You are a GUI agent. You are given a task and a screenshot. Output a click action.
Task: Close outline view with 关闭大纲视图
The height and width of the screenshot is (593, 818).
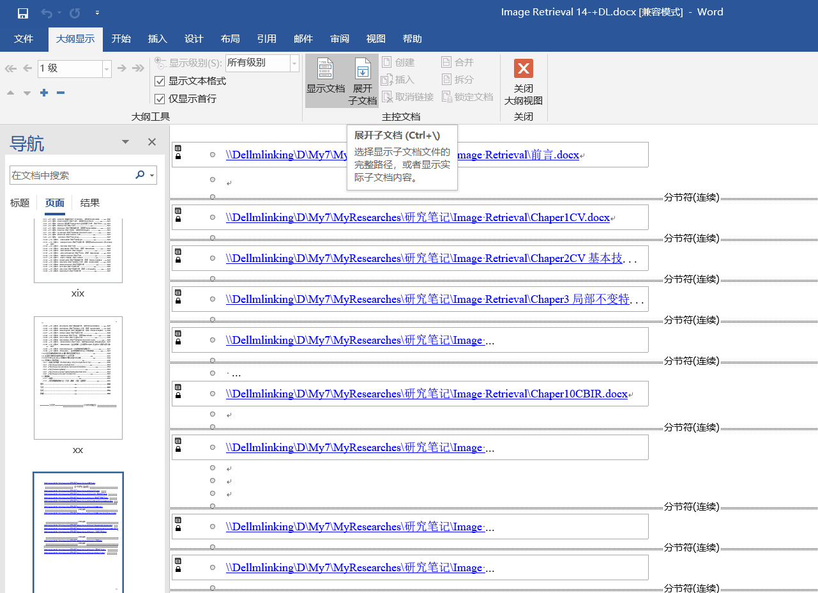point(524,81)
